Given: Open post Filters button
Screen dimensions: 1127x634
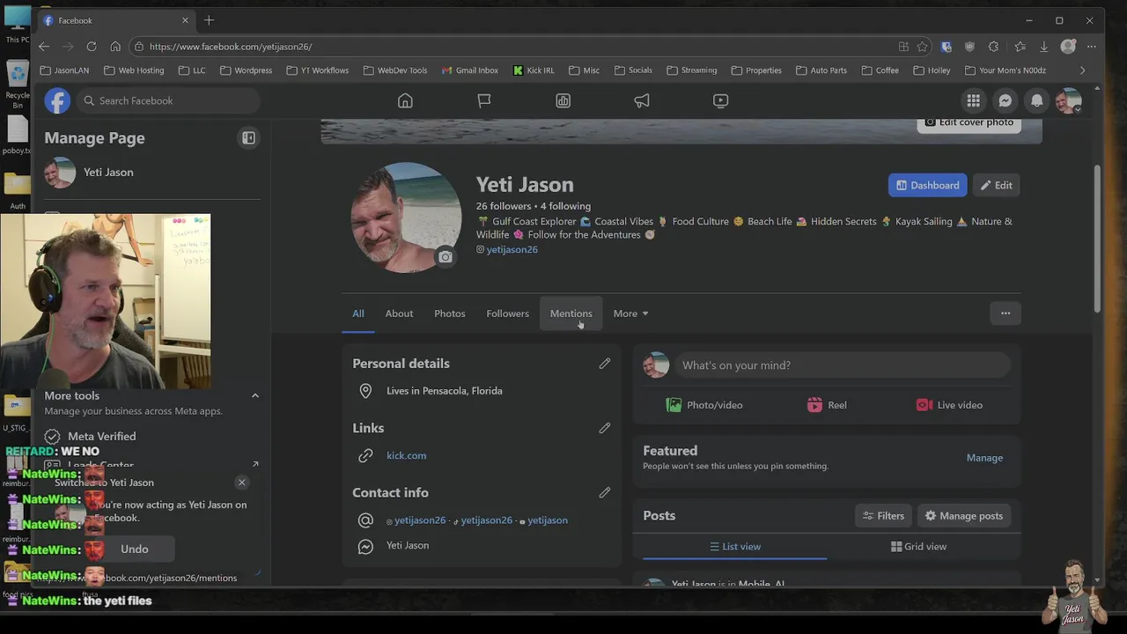Looking at the screenshot, I should (883, 516).
